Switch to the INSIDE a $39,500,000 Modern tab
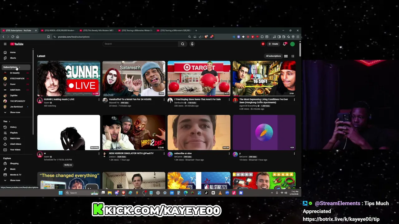This screenshot has width=399, height=224. pyautogui.click(x=58, y=30)
